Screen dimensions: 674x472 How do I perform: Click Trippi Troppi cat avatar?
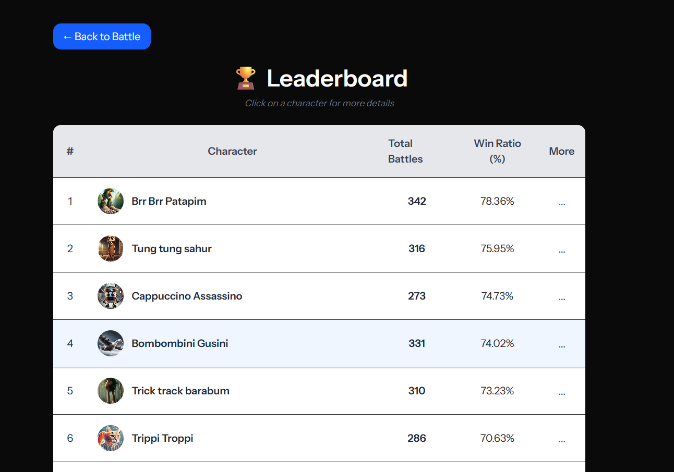tap(111, 438)
